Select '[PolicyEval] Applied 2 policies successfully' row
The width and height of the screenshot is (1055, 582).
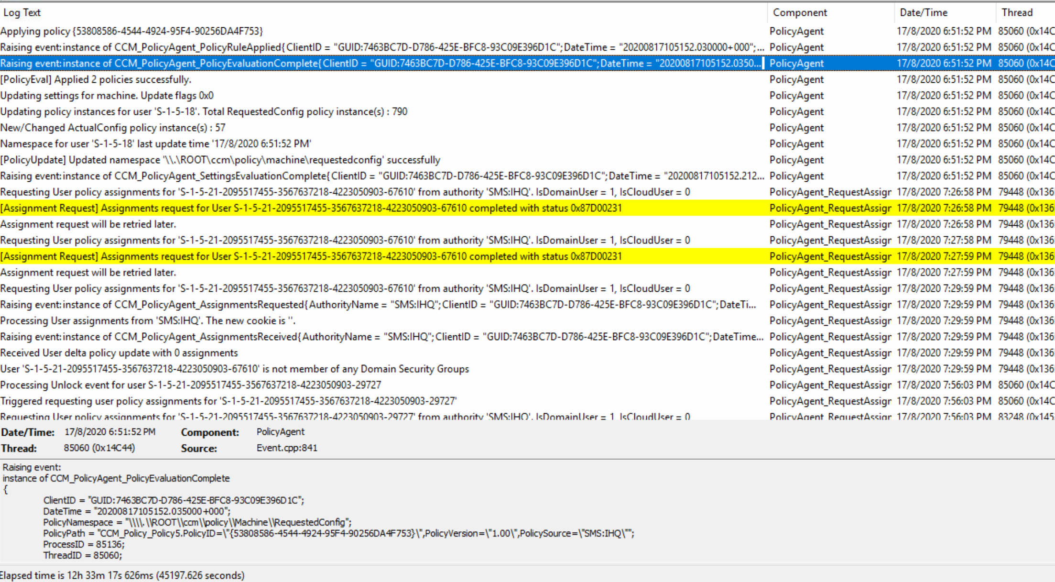(x=96, y=79)
